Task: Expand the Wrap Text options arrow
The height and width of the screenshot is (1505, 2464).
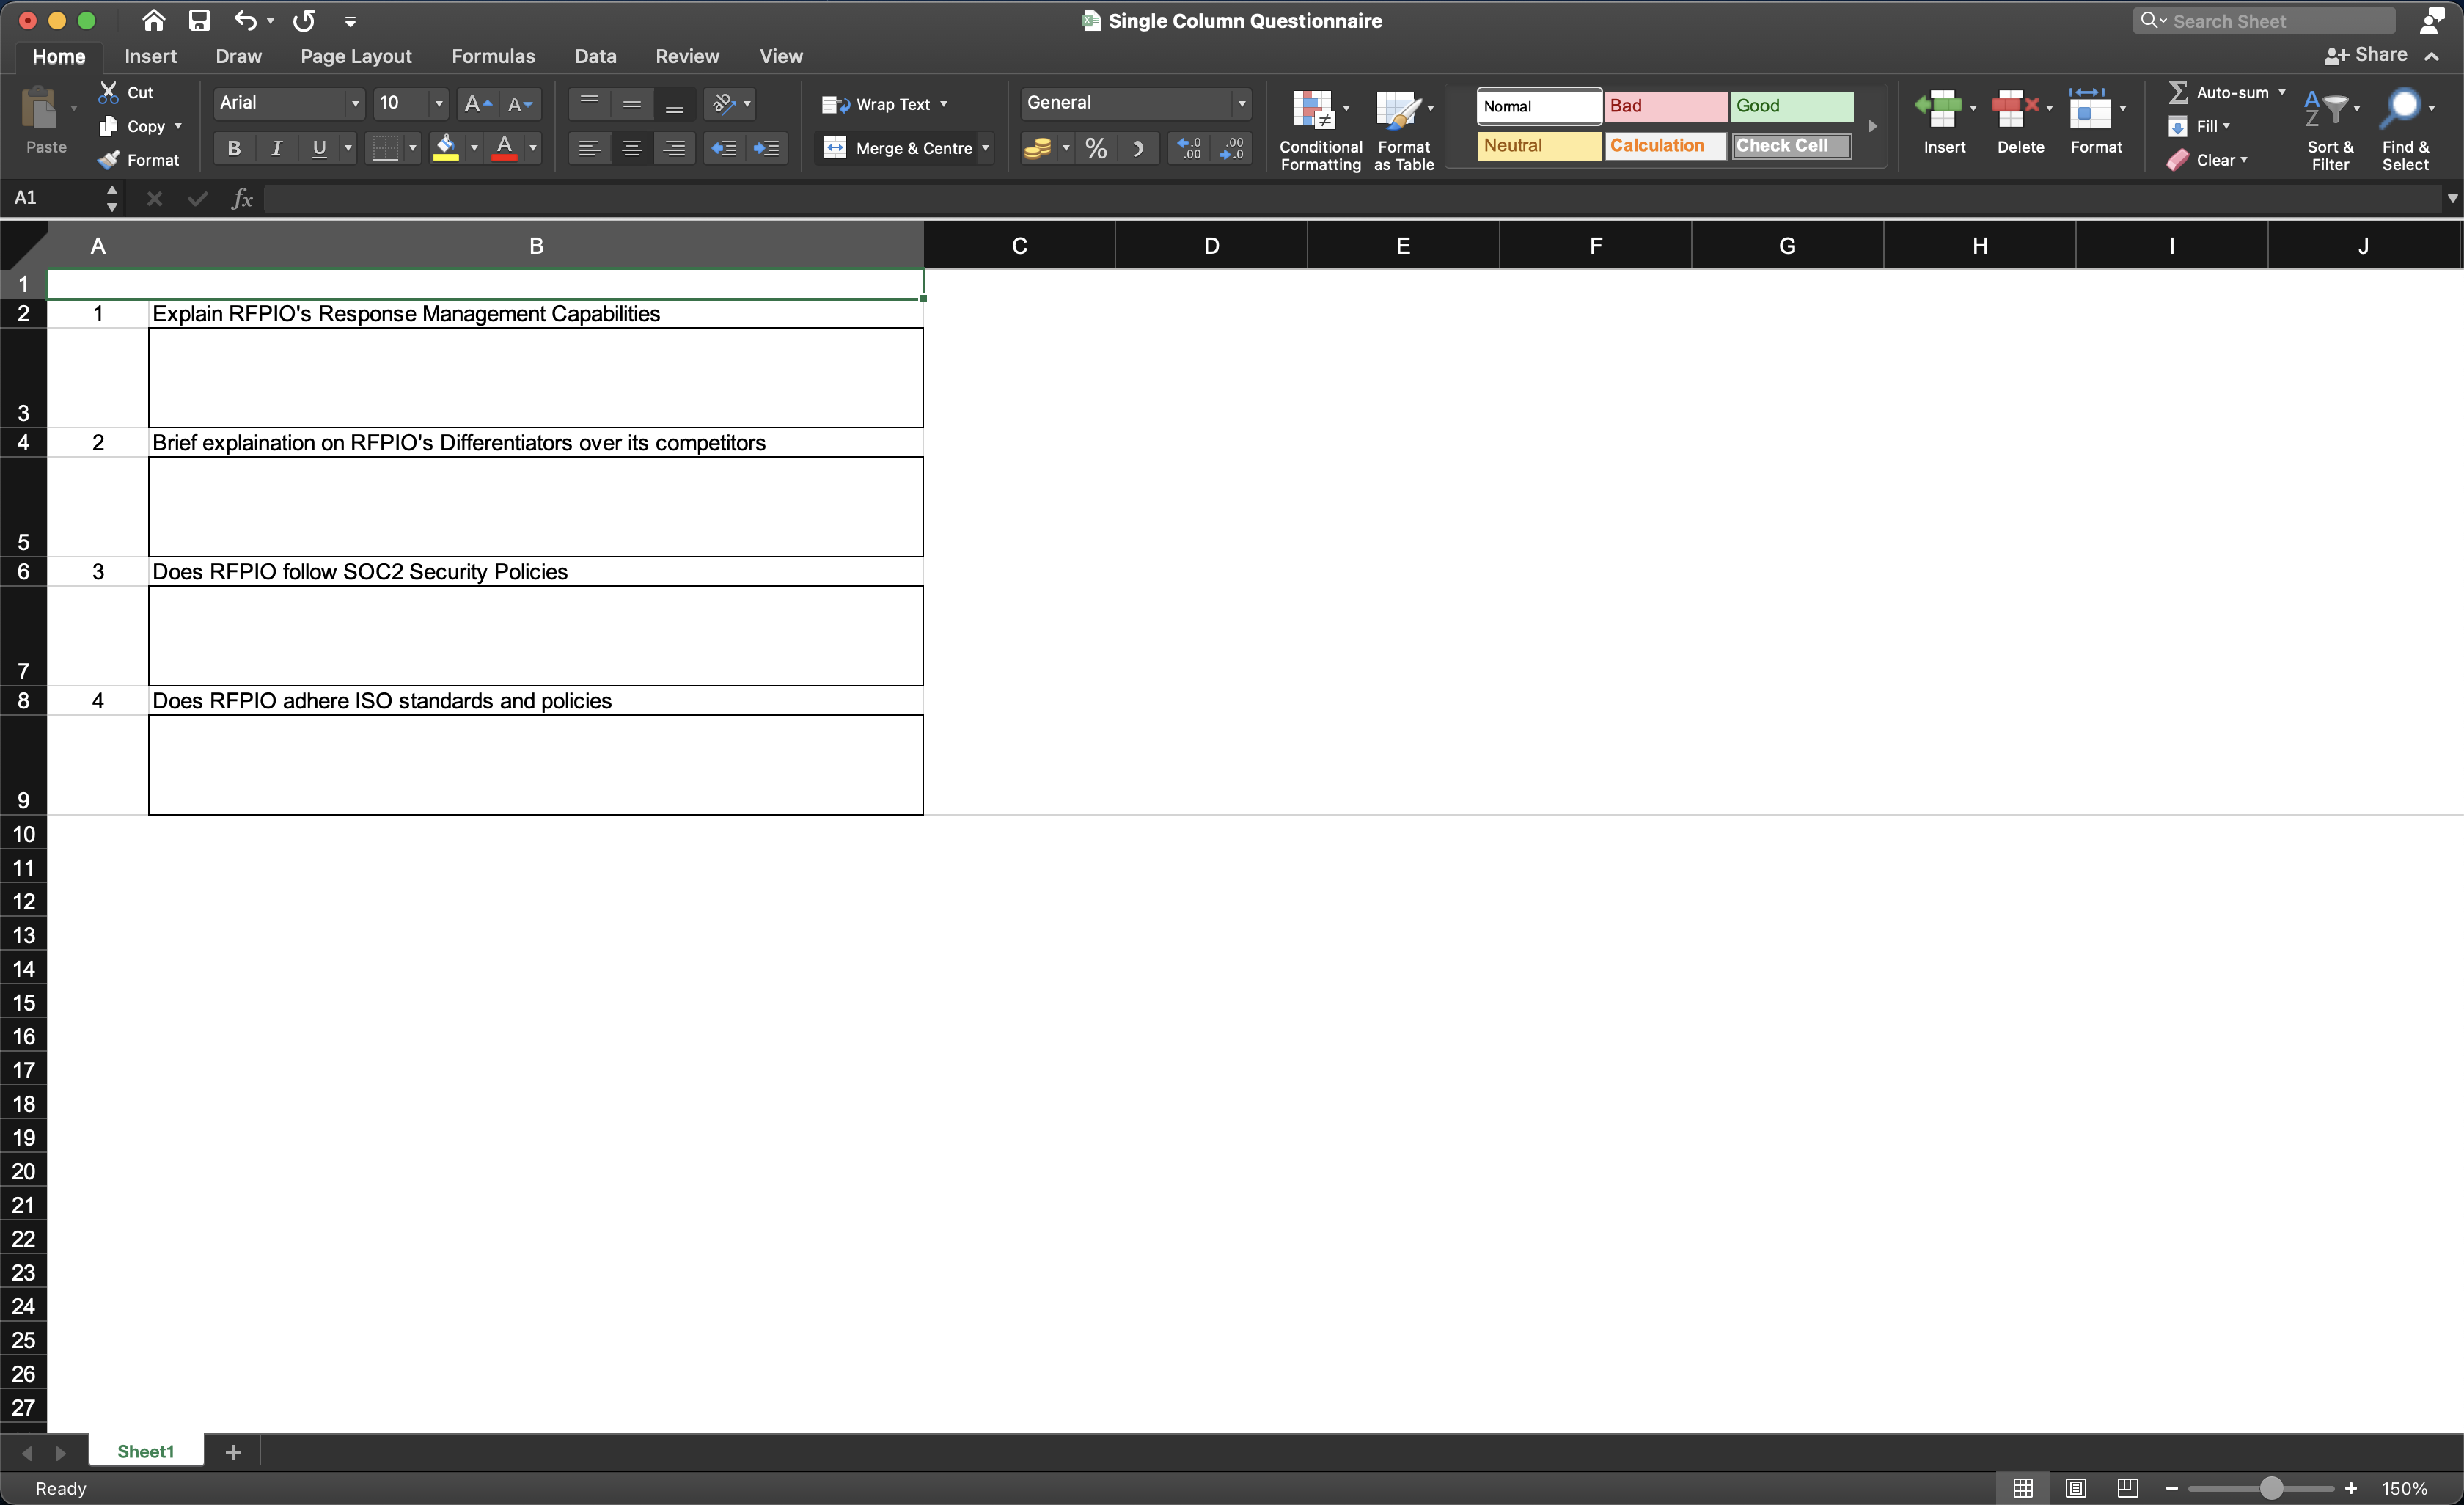Action: [x=943, y=104]
